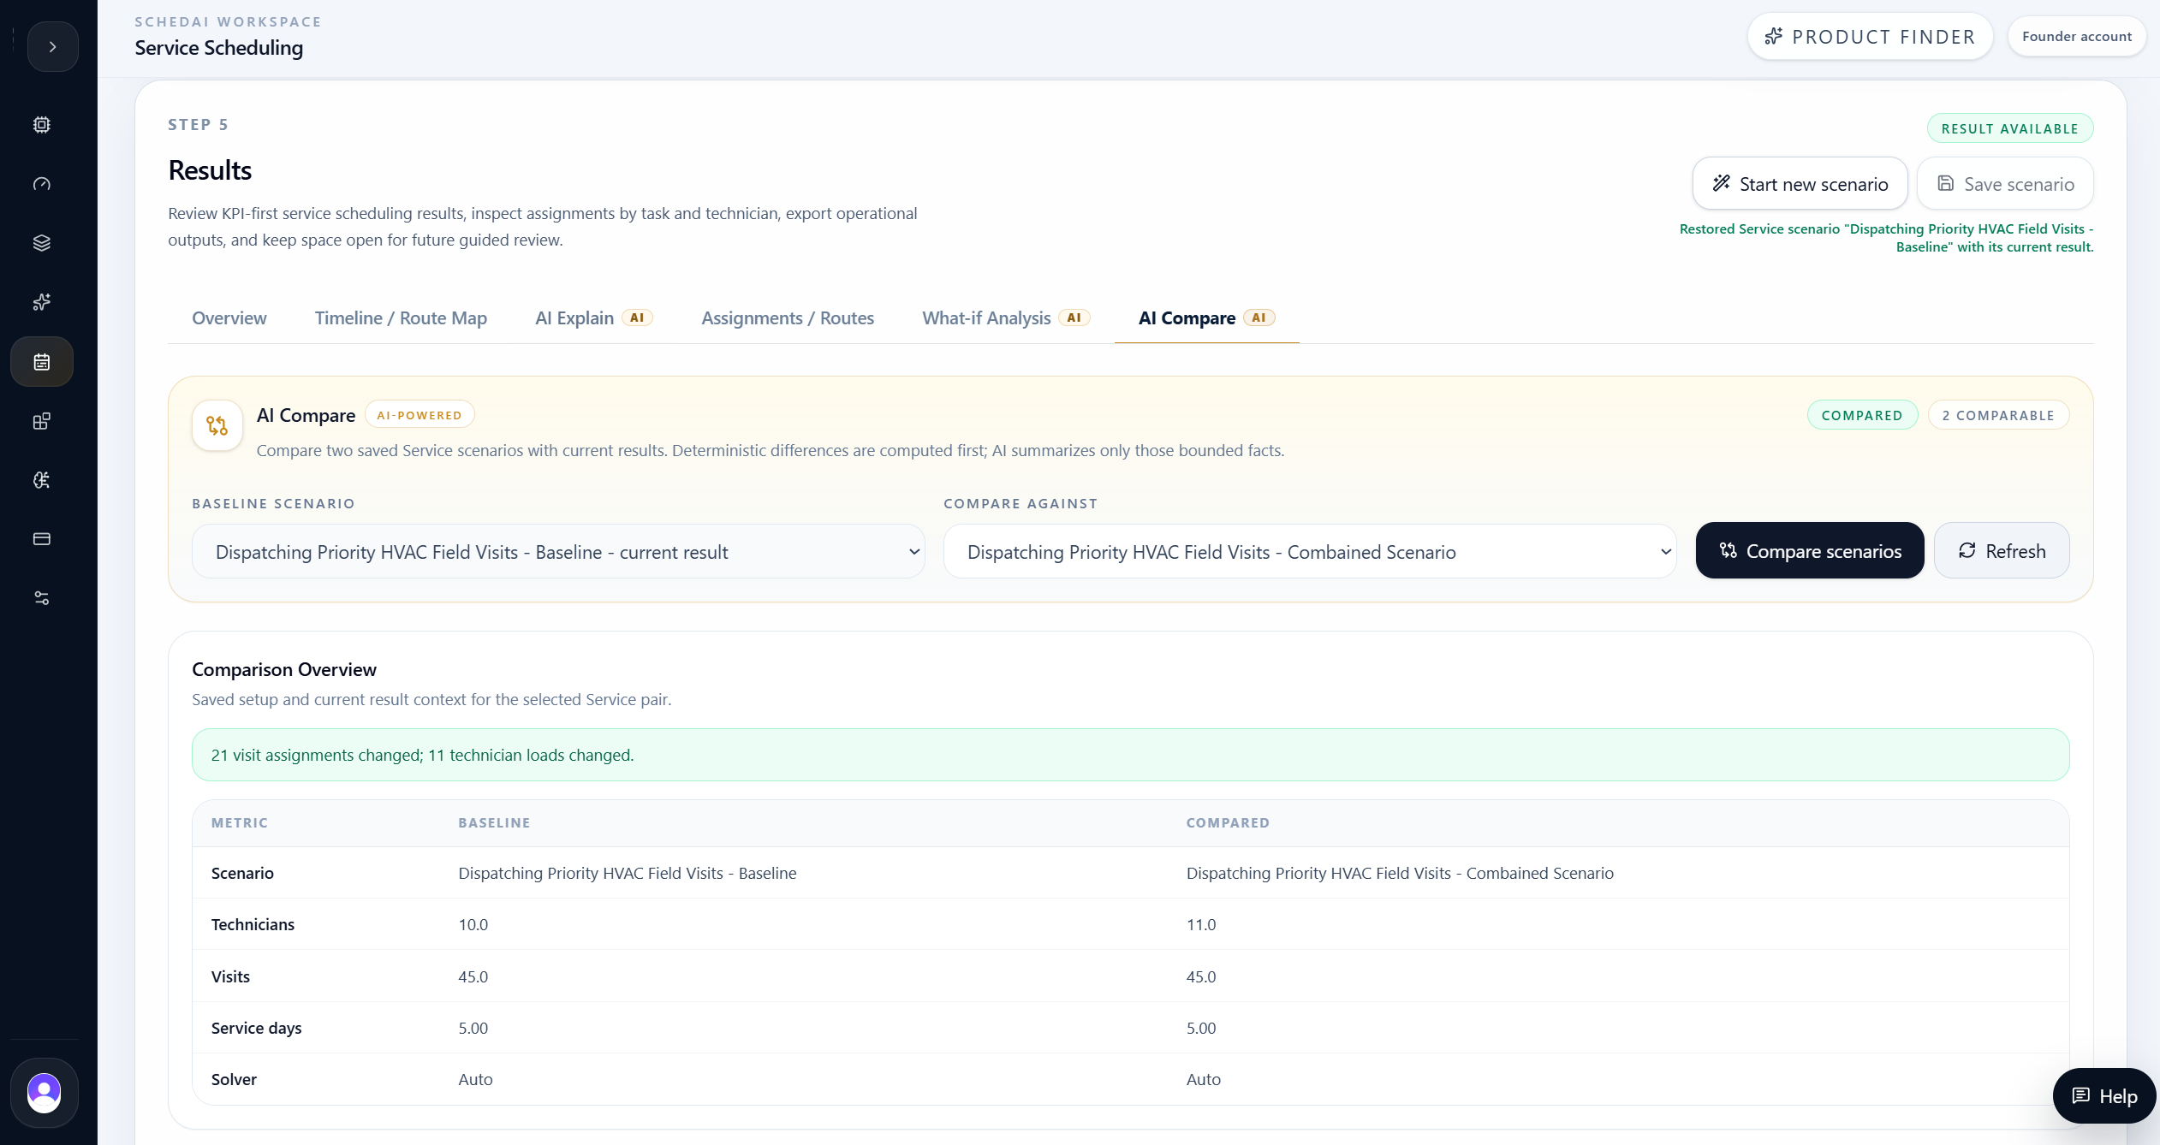Open the calendar scheduling sidebar icon
Screen dimensions: 2160x1145
(x=42, y=361)
